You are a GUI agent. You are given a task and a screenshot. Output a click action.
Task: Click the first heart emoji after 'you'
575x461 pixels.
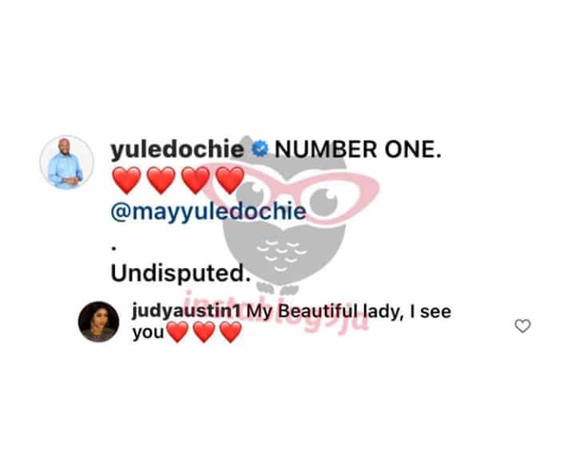click(178, 332)
